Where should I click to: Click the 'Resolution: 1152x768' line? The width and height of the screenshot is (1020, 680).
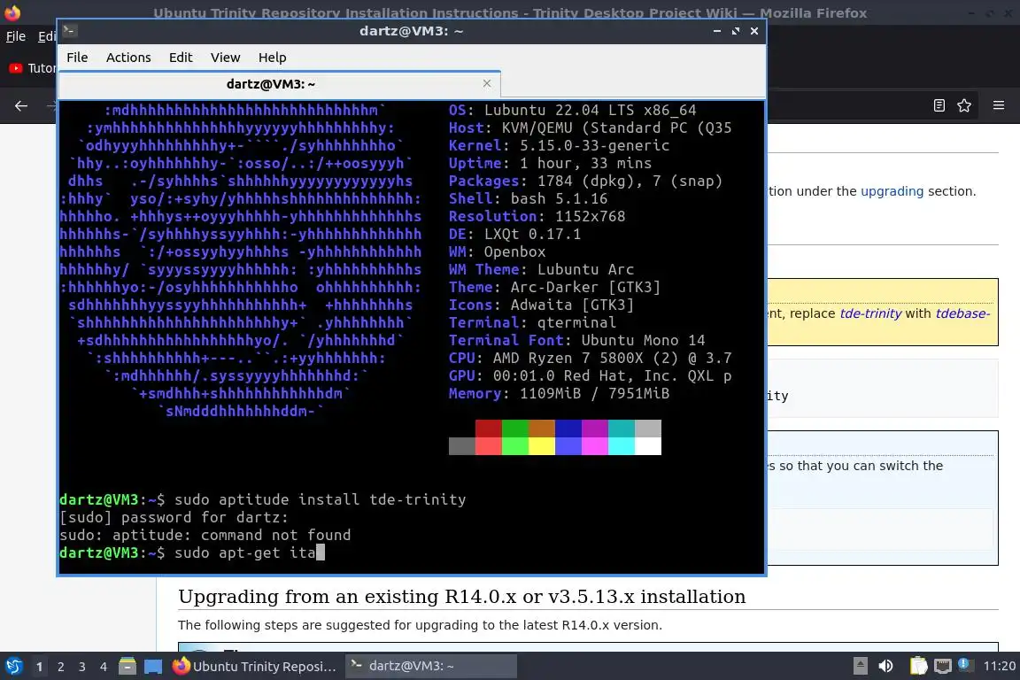(537, 216)
